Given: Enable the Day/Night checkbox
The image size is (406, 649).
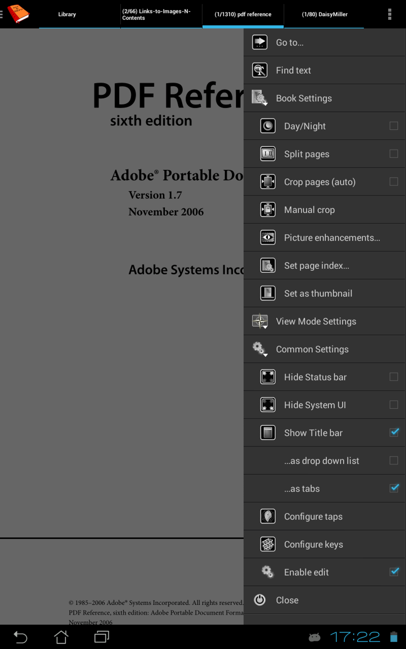Looking at the screenshot, I should (394, 126).
